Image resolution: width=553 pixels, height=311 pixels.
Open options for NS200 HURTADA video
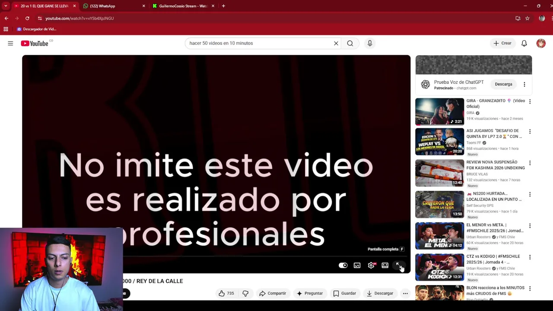tap(530, 194)
